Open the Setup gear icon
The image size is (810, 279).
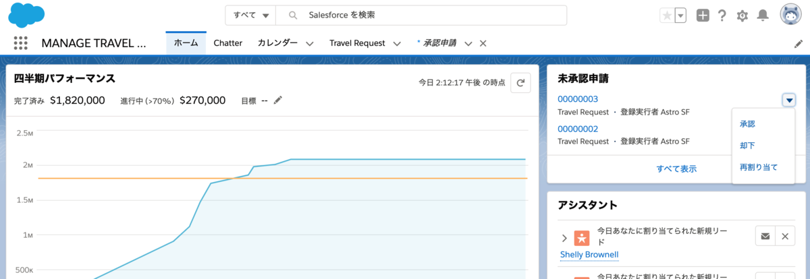point(742,15)
